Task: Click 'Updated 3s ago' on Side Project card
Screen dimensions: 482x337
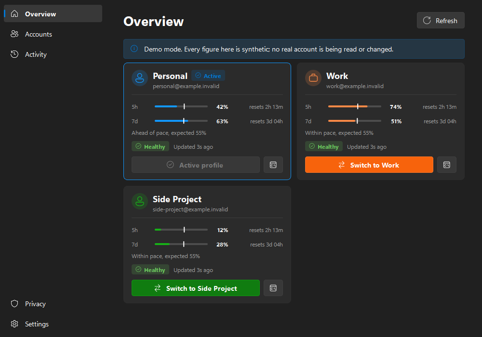Action: [193, 270]
